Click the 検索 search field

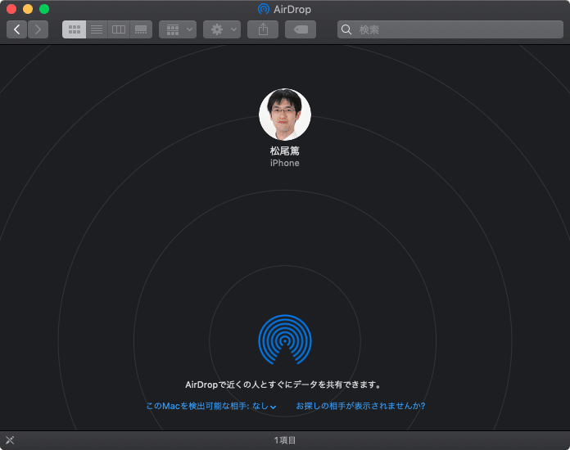[450, 29]
